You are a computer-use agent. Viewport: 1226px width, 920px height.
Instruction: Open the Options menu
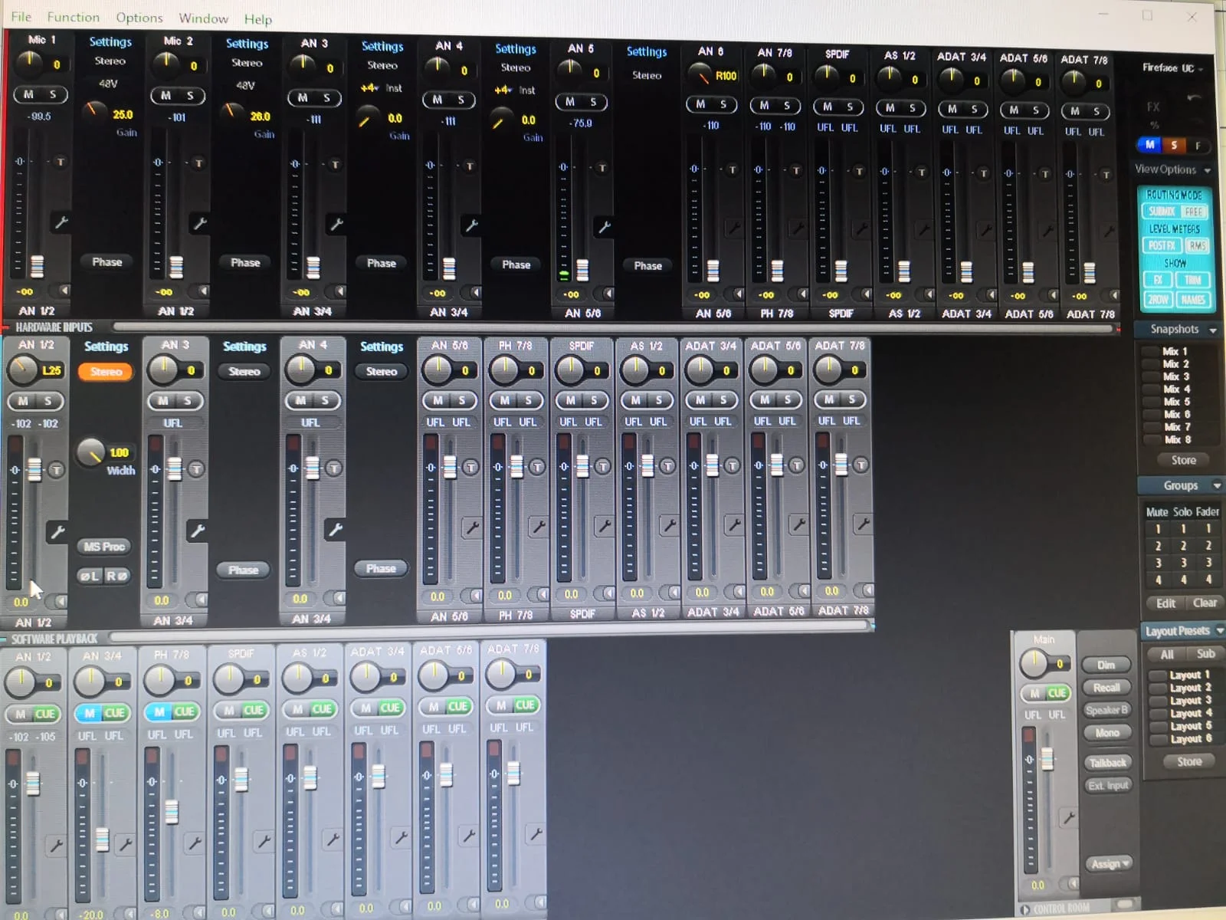tap(139, 18)
